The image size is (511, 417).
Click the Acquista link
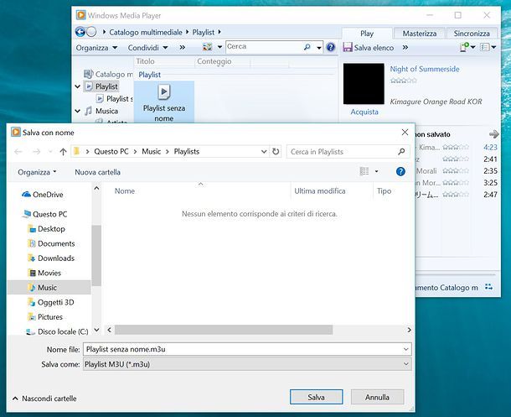(x=364, y=112)
